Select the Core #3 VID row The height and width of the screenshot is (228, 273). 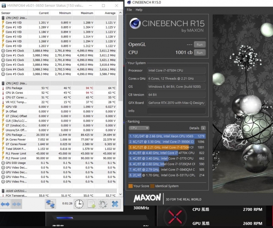click(58, 36)
